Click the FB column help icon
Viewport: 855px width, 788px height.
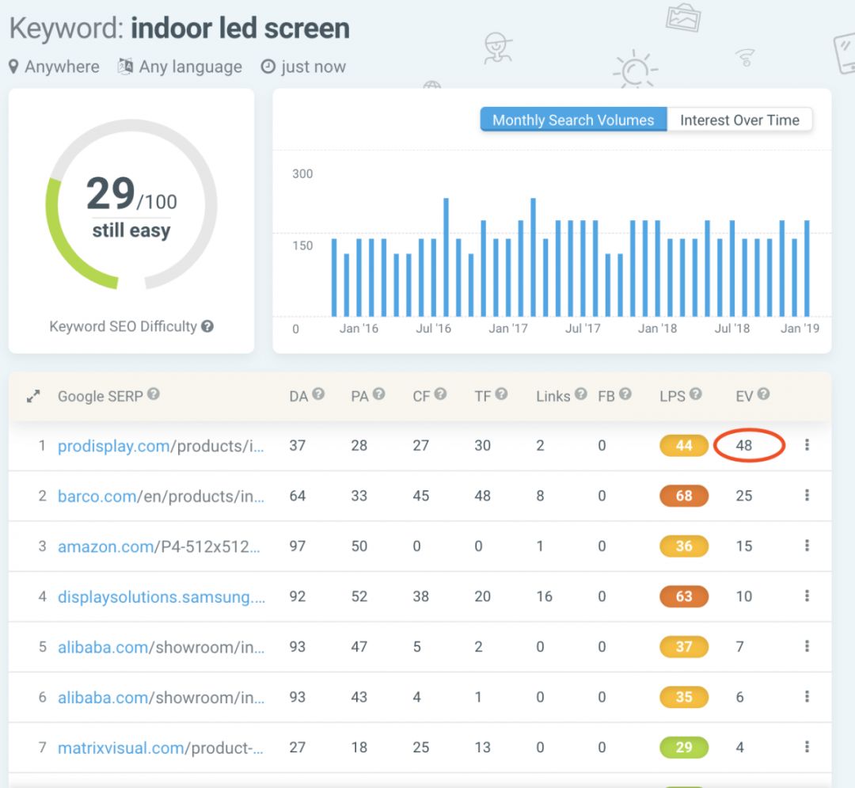click(x=625, y=394)
